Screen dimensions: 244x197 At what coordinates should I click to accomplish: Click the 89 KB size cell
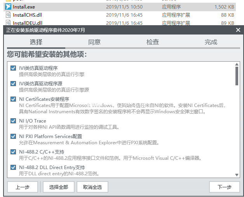(228, 23)
